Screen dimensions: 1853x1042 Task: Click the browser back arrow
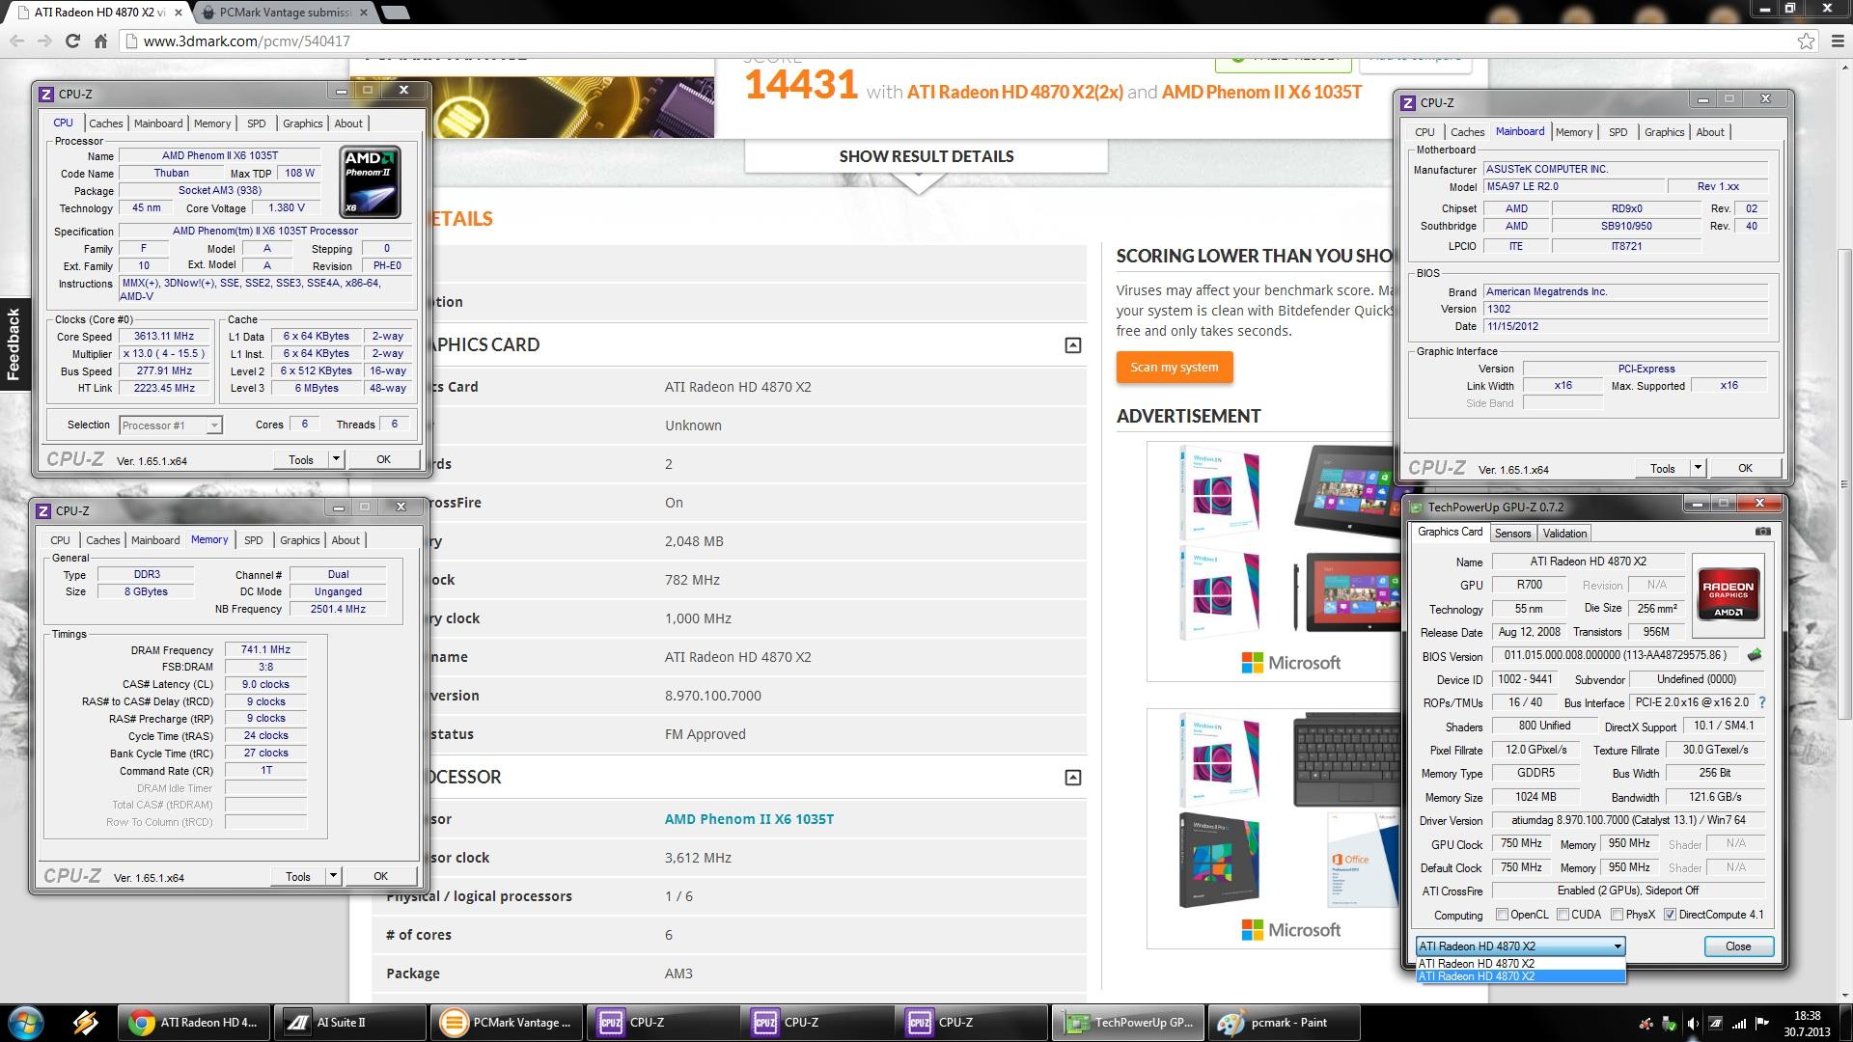click(x=16, y=41)
